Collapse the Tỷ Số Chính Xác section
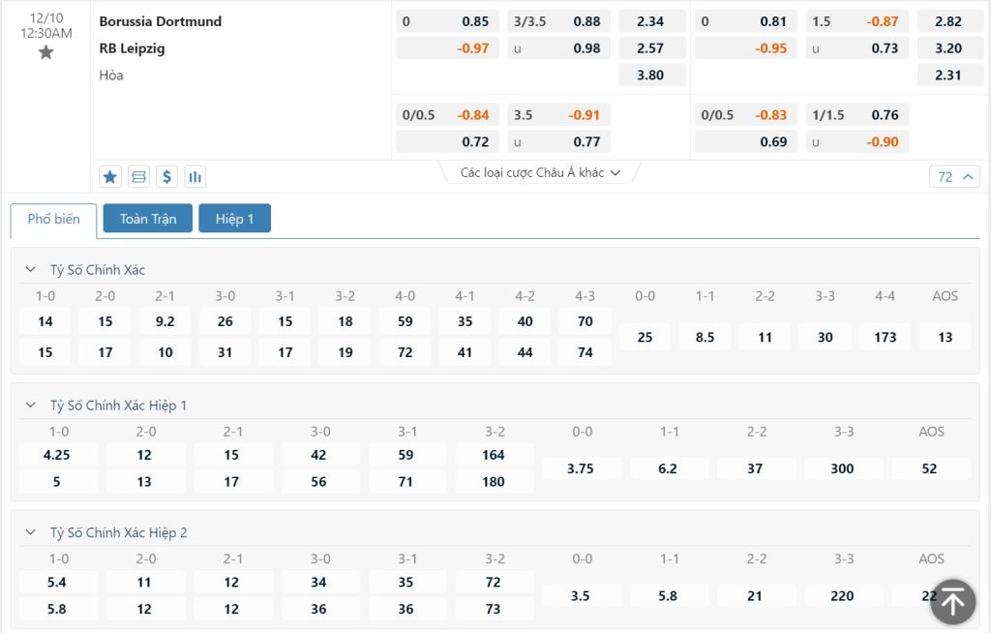Screen dimensions: 991x633 click(30, 269)
